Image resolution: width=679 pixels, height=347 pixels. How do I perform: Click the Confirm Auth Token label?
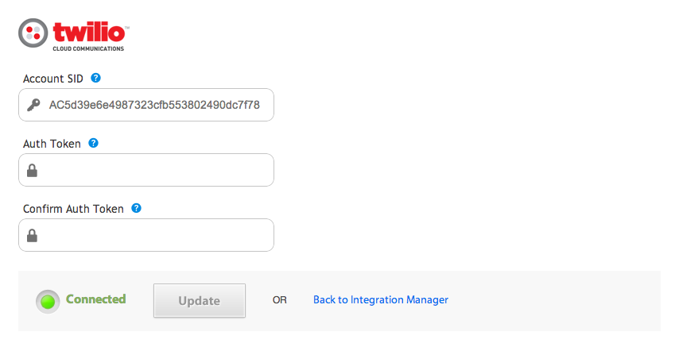73,209
